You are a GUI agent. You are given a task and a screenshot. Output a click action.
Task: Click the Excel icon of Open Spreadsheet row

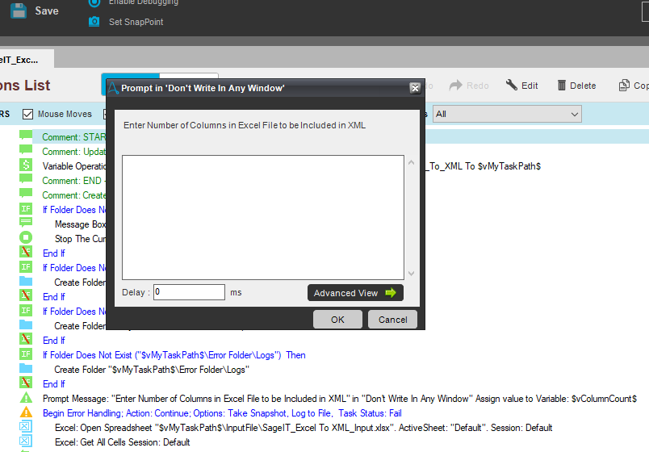(x=26, y=426)
